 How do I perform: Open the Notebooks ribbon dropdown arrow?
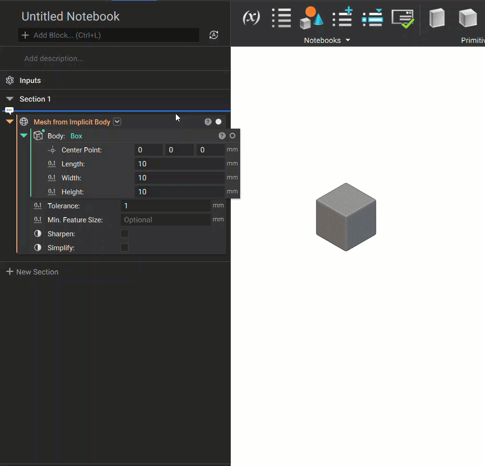coord(348,40)
